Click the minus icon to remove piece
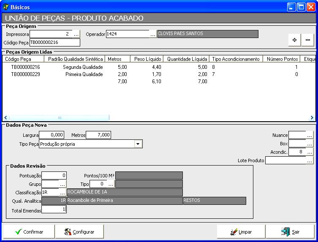318x242 pixels. [308, 40]
